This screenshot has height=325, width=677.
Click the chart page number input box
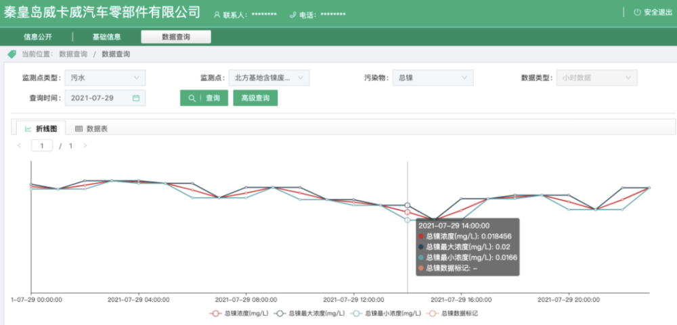[x=42, y=146]
